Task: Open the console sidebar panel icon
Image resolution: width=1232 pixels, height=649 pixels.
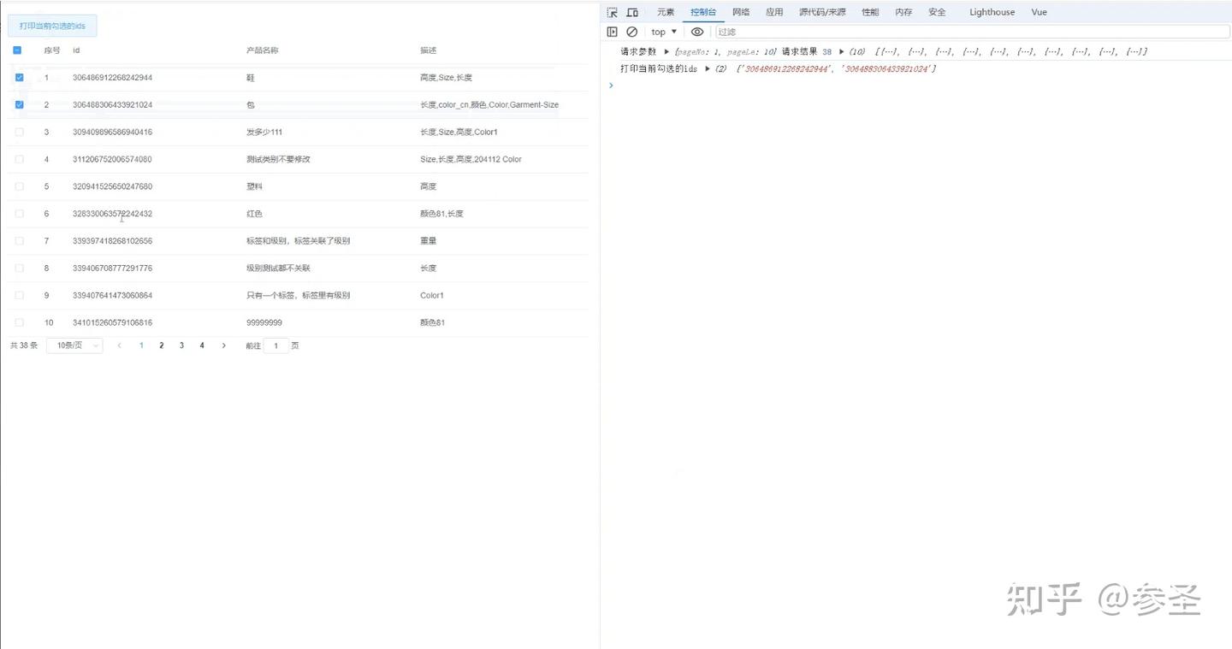Action: click(613, 32)
